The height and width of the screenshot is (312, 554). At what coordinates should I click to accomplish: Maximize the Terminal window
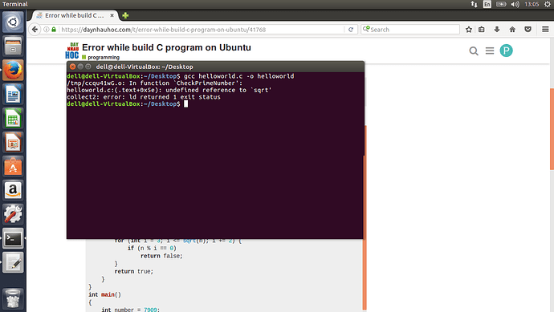point(88,67)
